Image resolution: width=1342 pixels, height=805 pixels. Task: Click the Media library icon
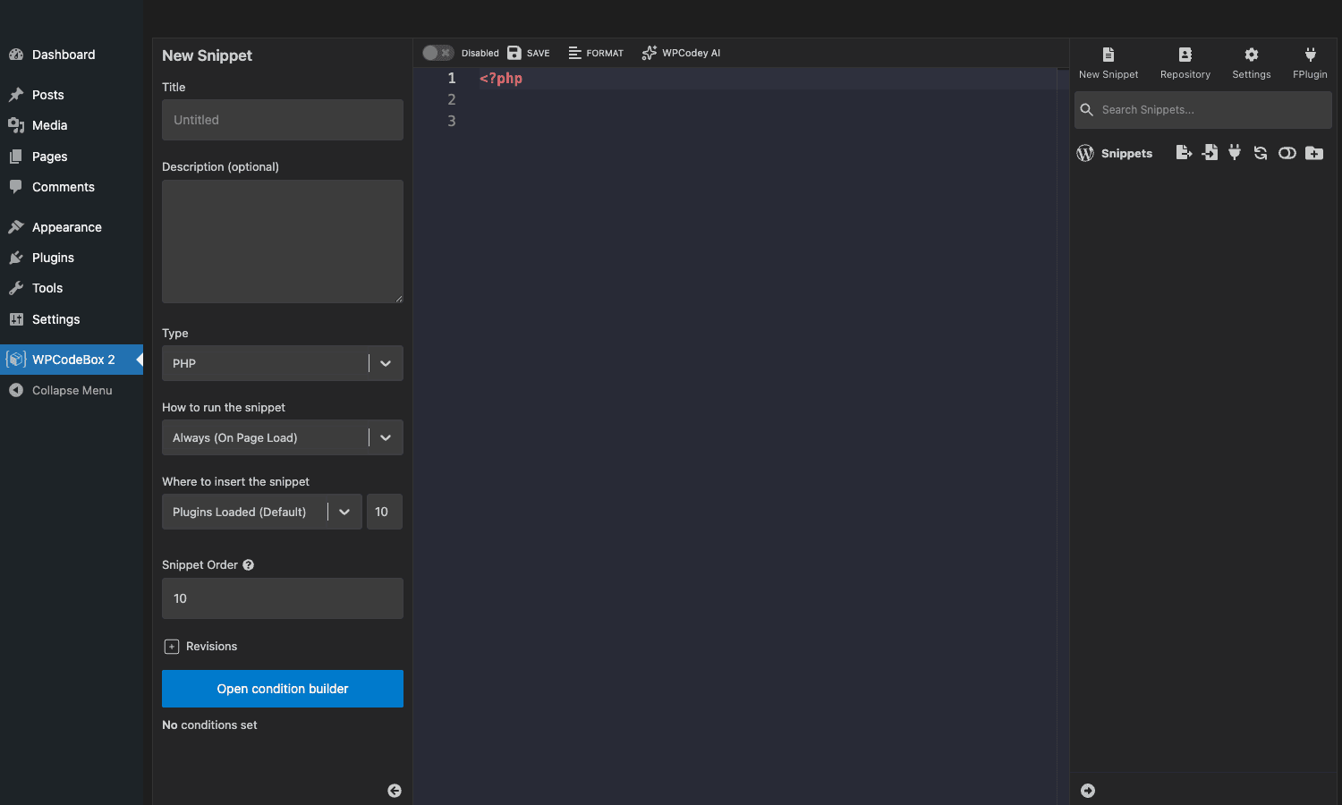tap(16, 125)
